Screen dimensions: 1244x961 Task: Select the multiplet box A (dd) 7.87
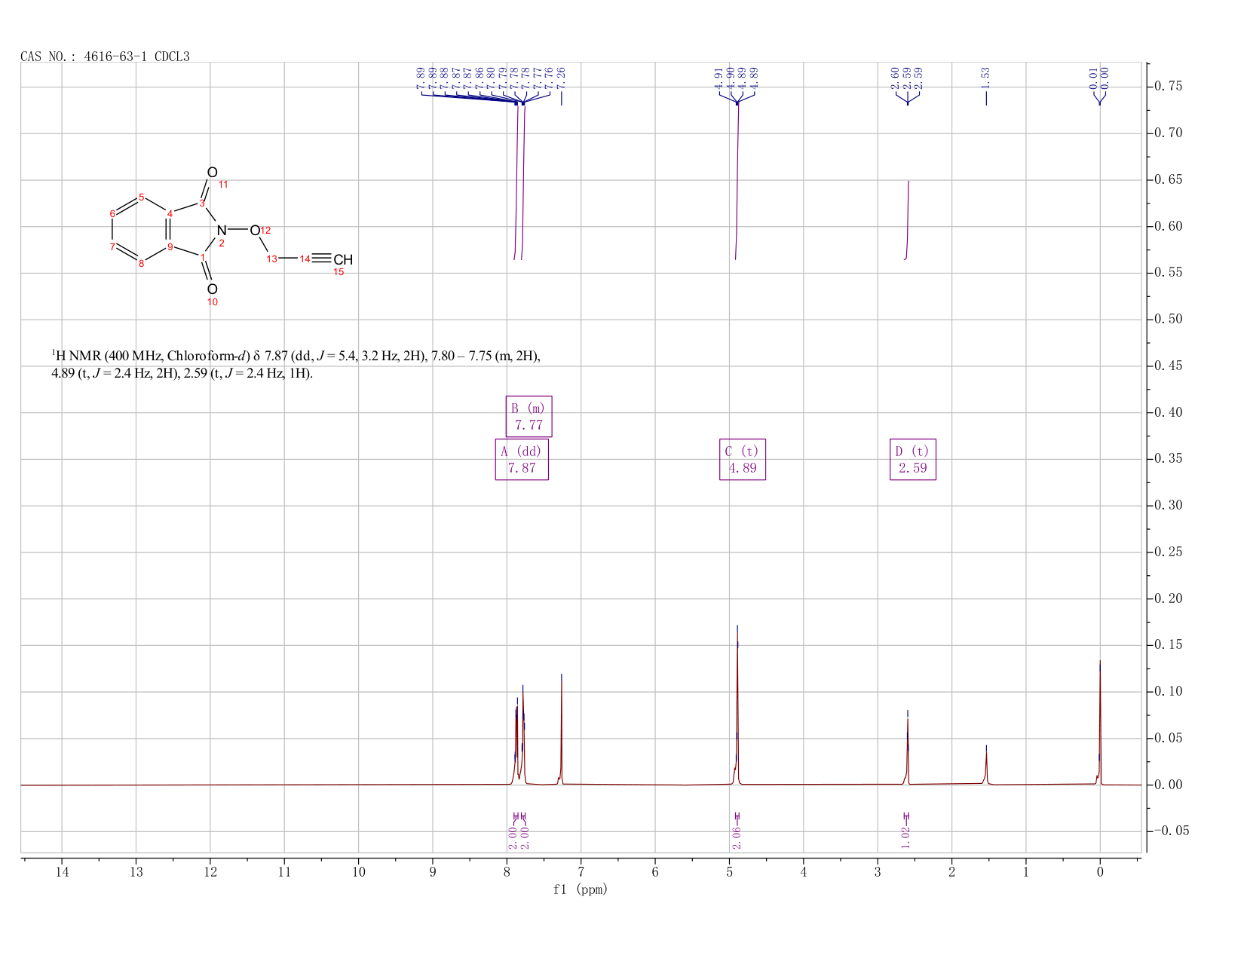point(522,459)
